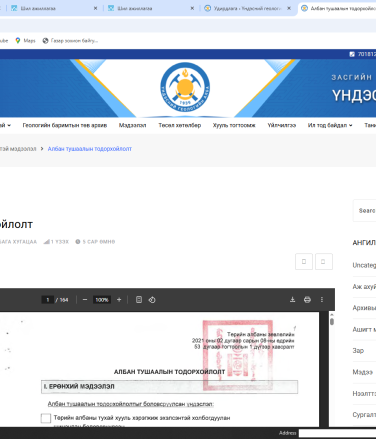Screen dimensions: 376x439
Task: Click the National Geological Office logo
Action: 185,87
